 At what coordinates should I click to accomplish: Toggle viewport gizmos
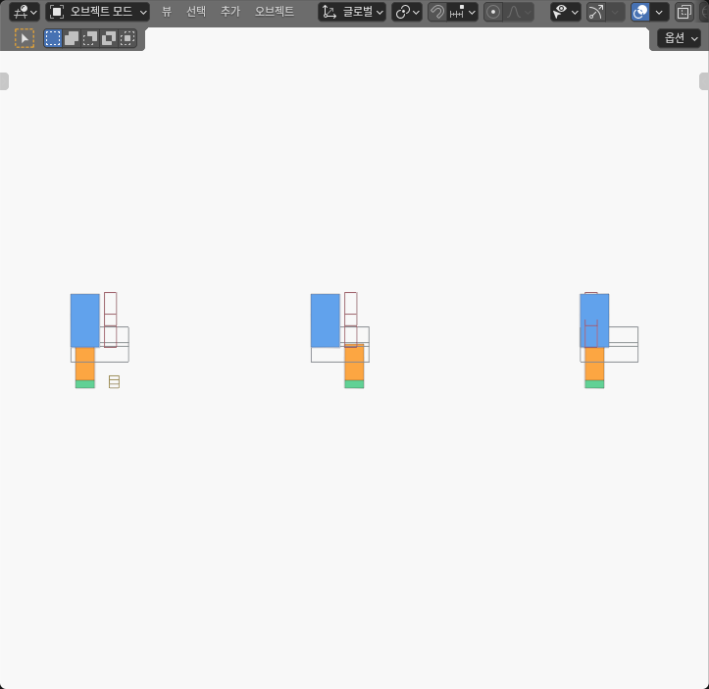click(x=595, y=12)
